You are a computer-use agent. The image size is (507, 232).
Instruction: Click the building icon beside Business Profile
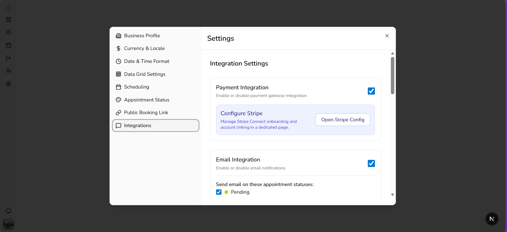[x=119, y=36]
